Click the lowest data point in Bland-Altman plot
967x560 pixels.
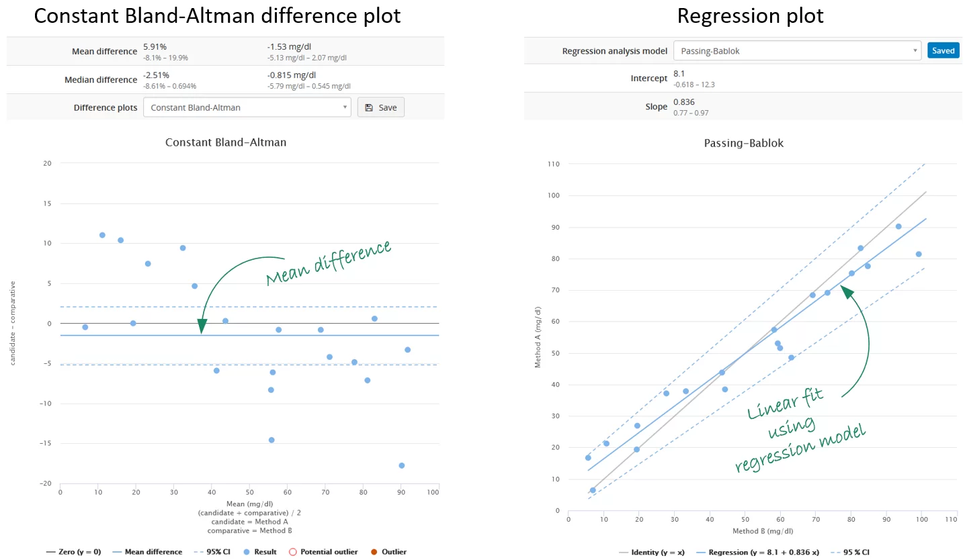tap(402, 465)
